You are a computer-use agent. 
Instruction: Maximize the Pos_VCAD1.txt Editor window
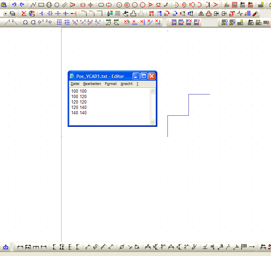tap(144, 76)
